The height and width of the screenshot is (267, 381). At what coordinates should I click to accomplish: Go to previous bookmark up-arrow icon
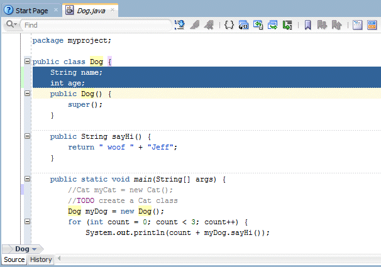tap(337, 25)
